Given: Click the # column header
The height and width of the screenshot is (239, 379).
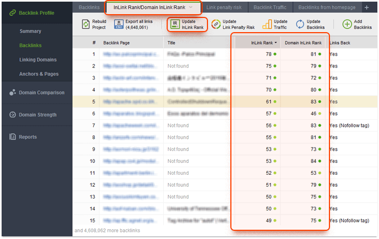Looking at the screenshot, I should point(94,43).
